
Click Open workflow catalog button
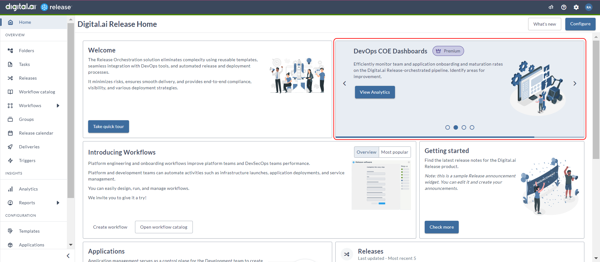tap(164, 227)
